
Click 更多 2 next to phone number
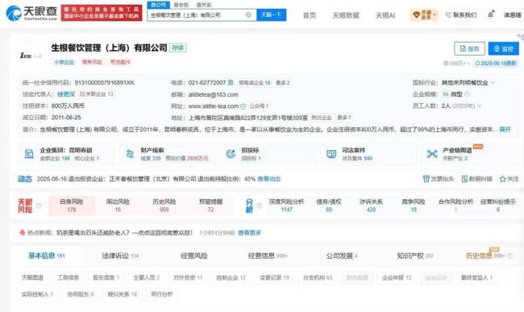click(283, 82)
